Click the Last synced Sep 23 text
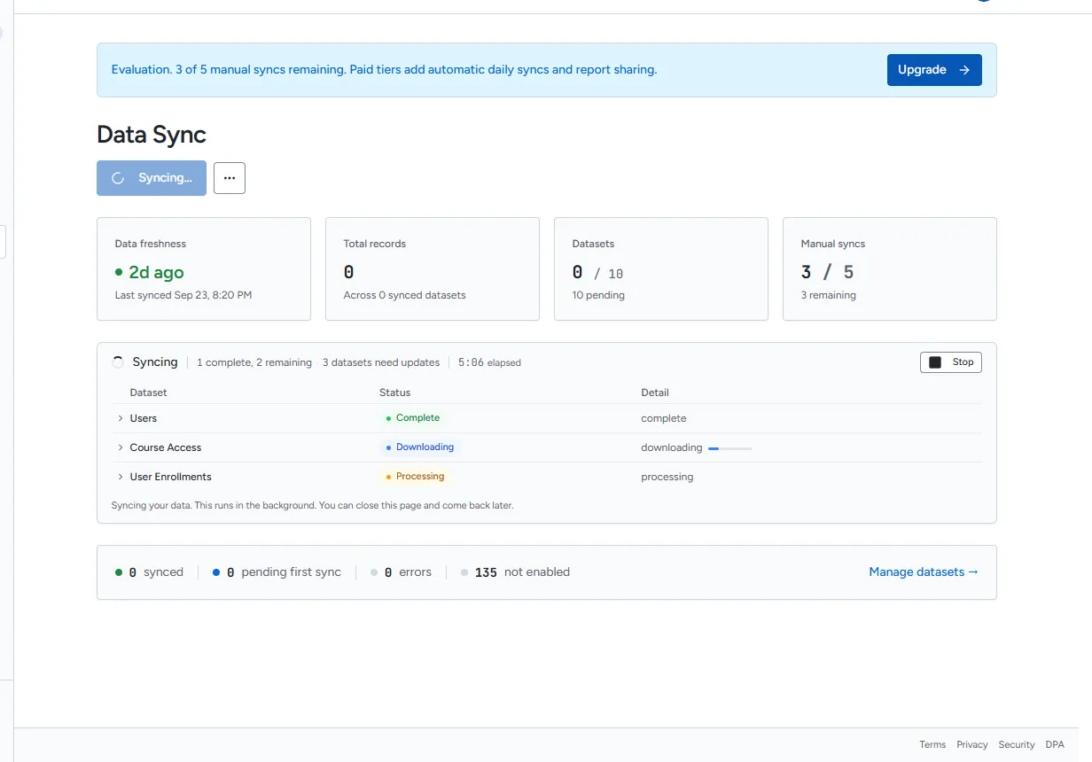 [x=183, y=295]
